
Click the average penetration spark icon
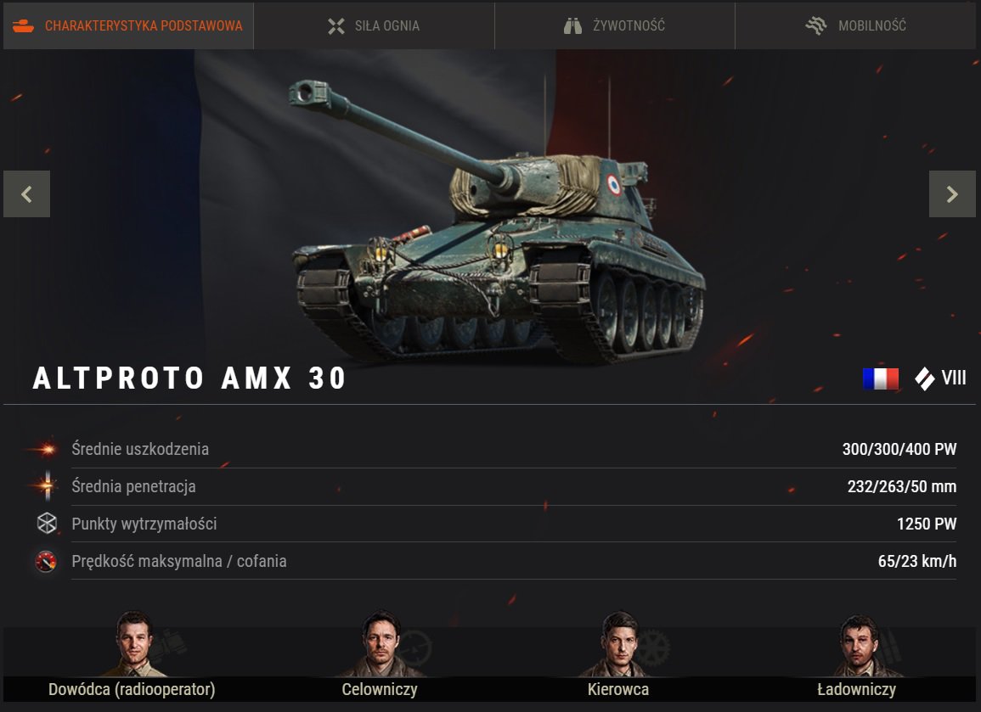(47, 485)
